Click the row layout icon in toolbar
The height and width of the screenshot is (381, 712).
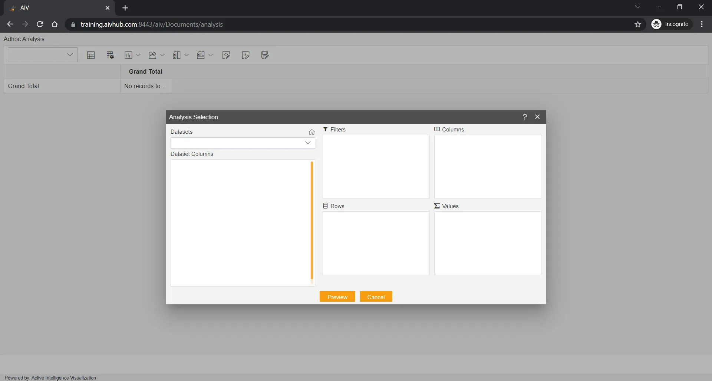click(201, 55)
